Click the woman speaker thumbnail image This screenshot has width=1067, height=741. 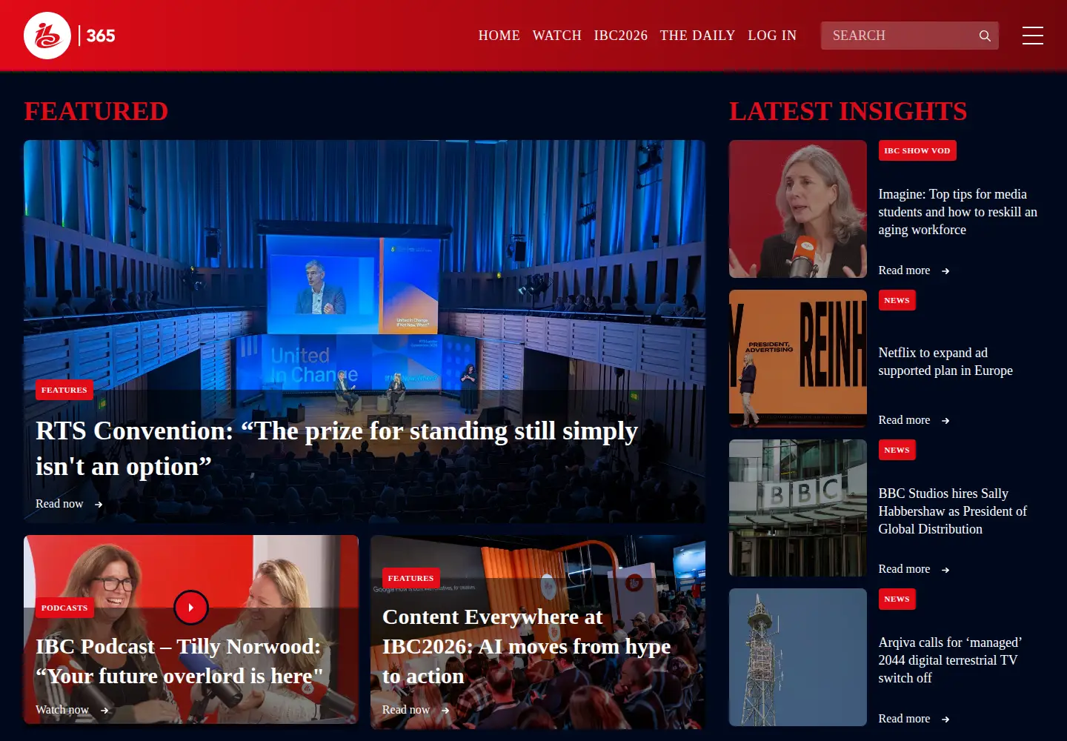click(798, 209)
